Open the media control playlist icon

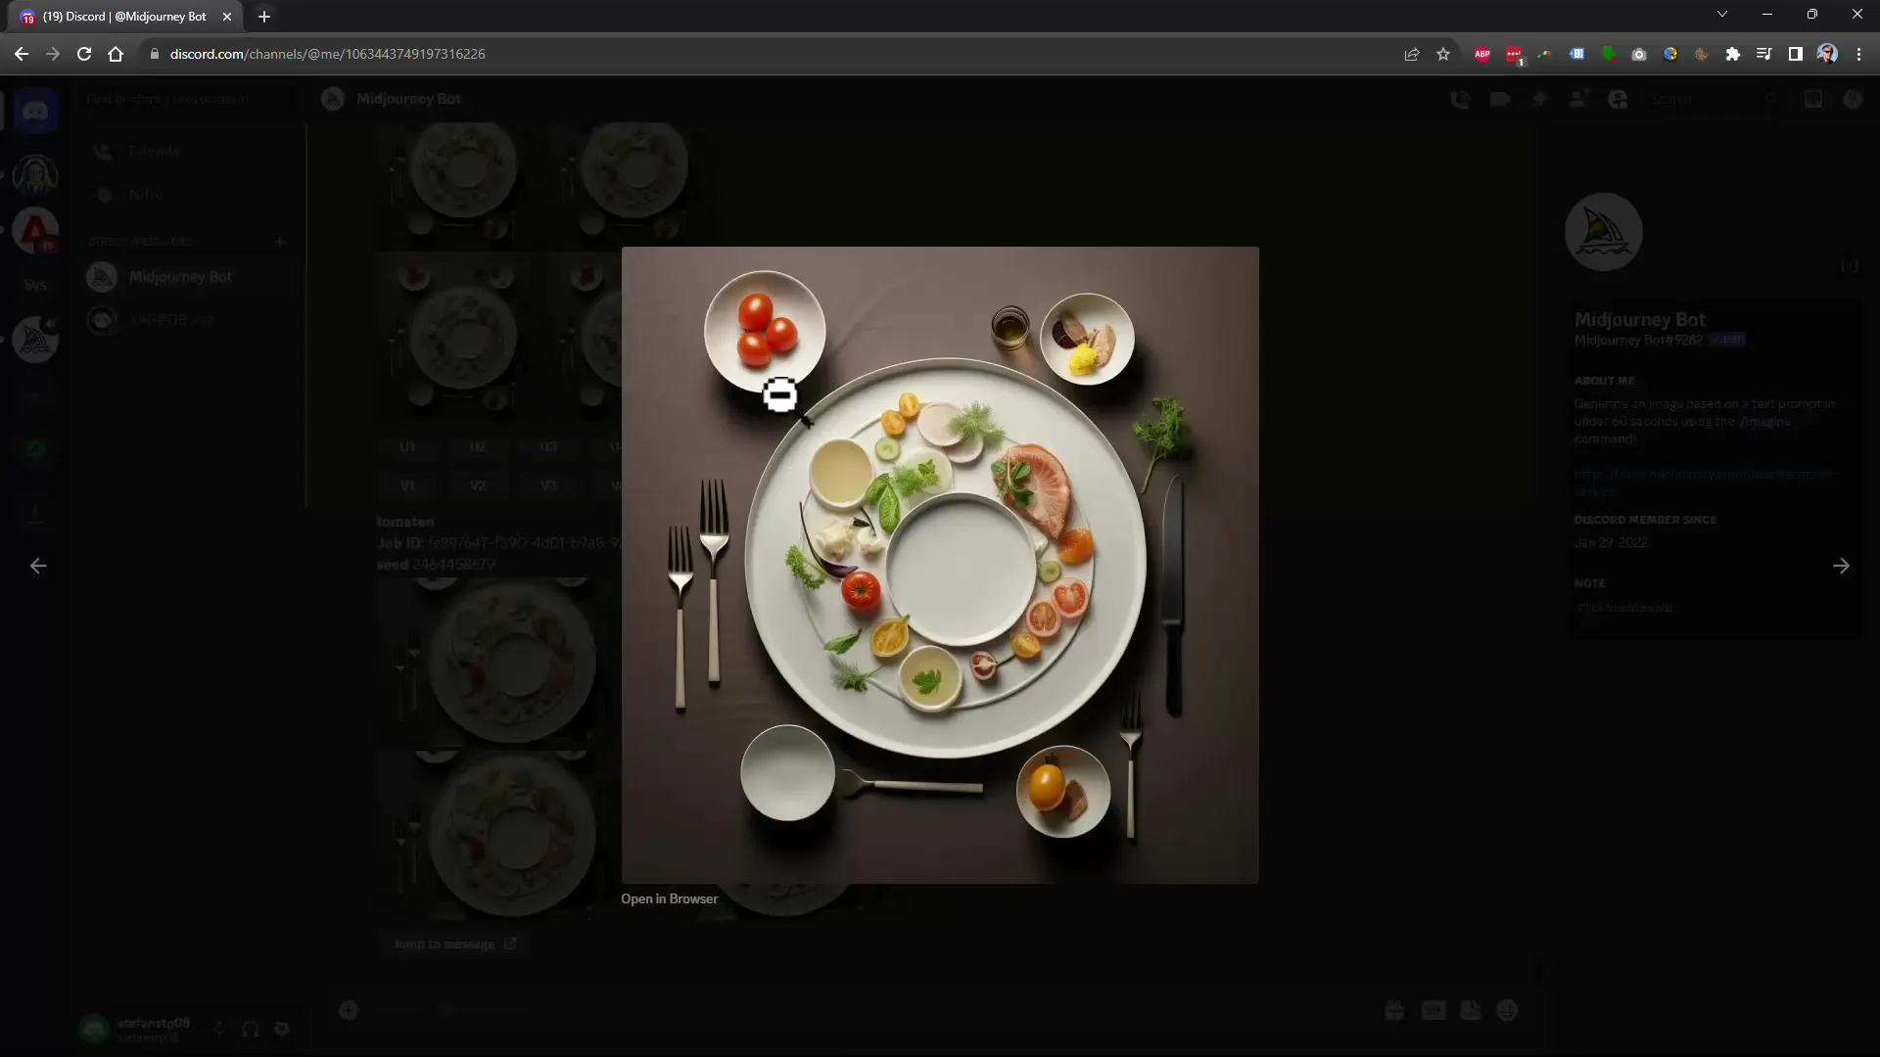(1764, 54)
